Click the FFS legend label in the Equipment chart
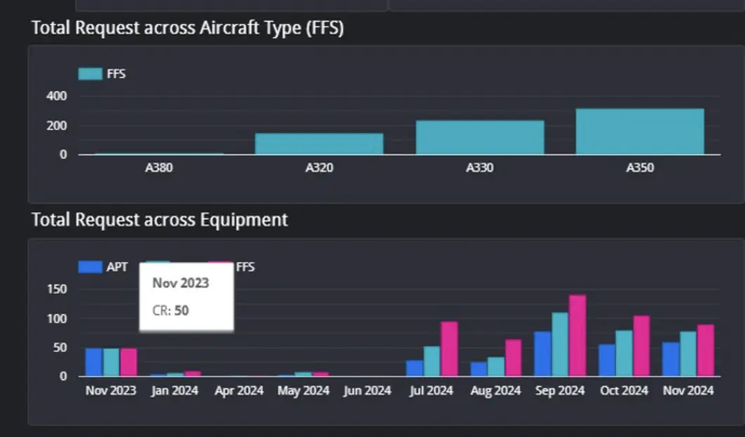The height and width of the screenshot is (437, 745). (245, 267)
